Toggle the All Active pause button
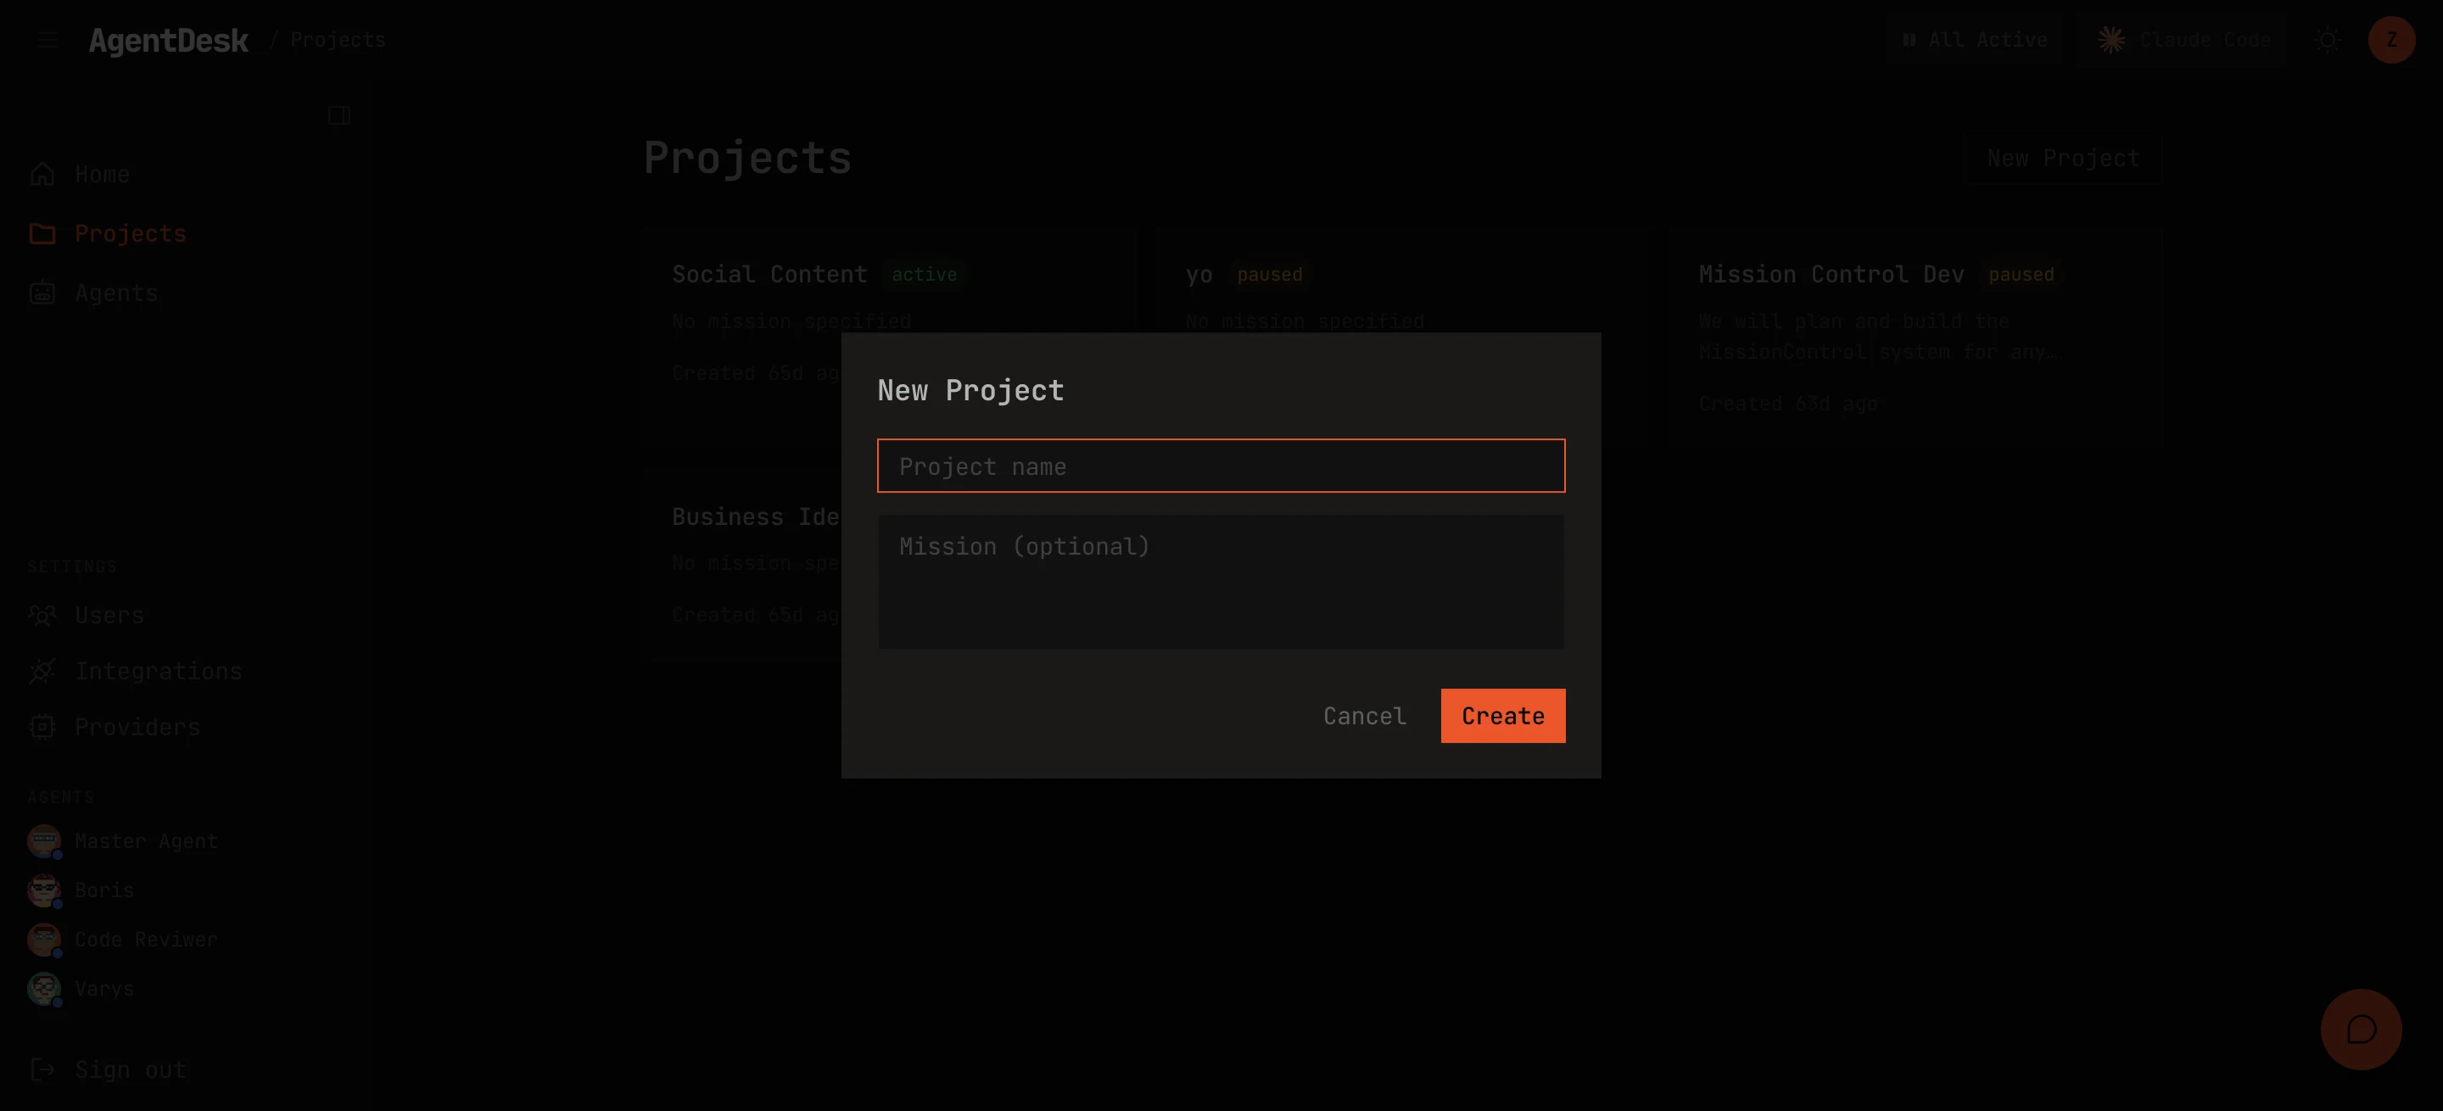This screenshot has height=1111, width=2443. pyautogui.click(x=1976, y=40)
